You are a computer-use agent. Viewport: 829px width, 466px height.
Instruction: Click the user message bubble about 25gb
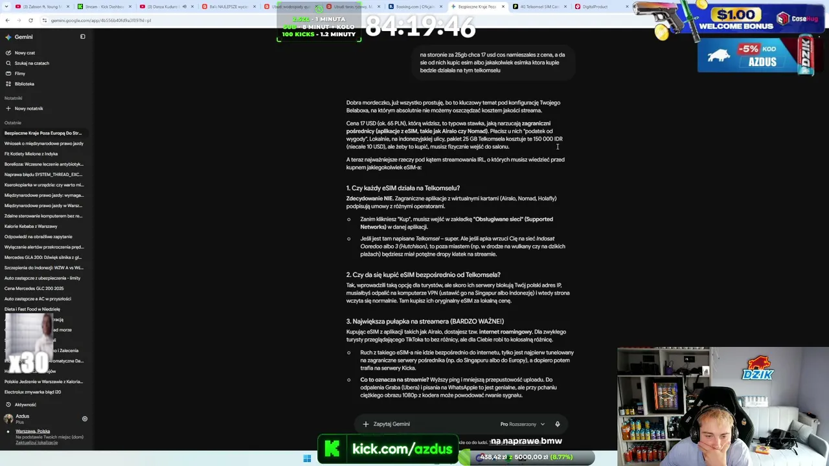493,62
